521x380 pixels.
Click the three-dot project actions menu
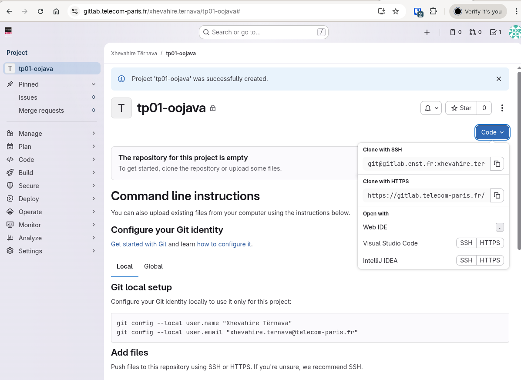pyautogui.click(x=502, y=108)
